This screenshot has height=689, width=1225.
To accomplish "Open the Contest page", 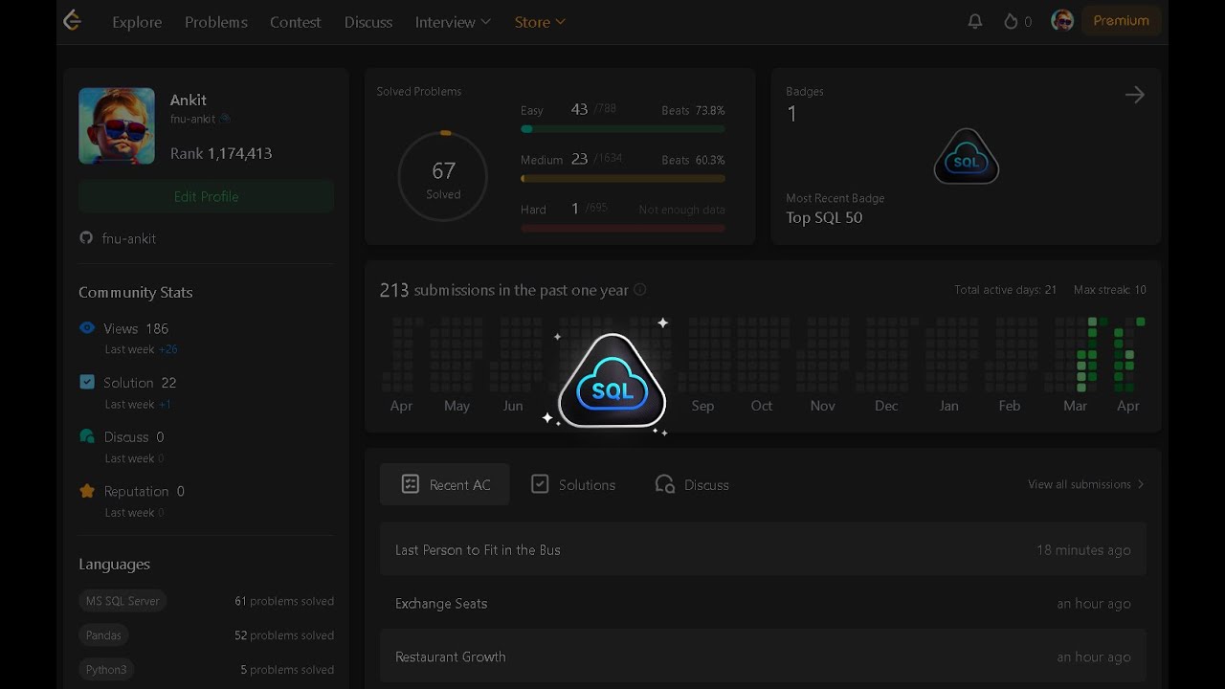I will [296, 22].
